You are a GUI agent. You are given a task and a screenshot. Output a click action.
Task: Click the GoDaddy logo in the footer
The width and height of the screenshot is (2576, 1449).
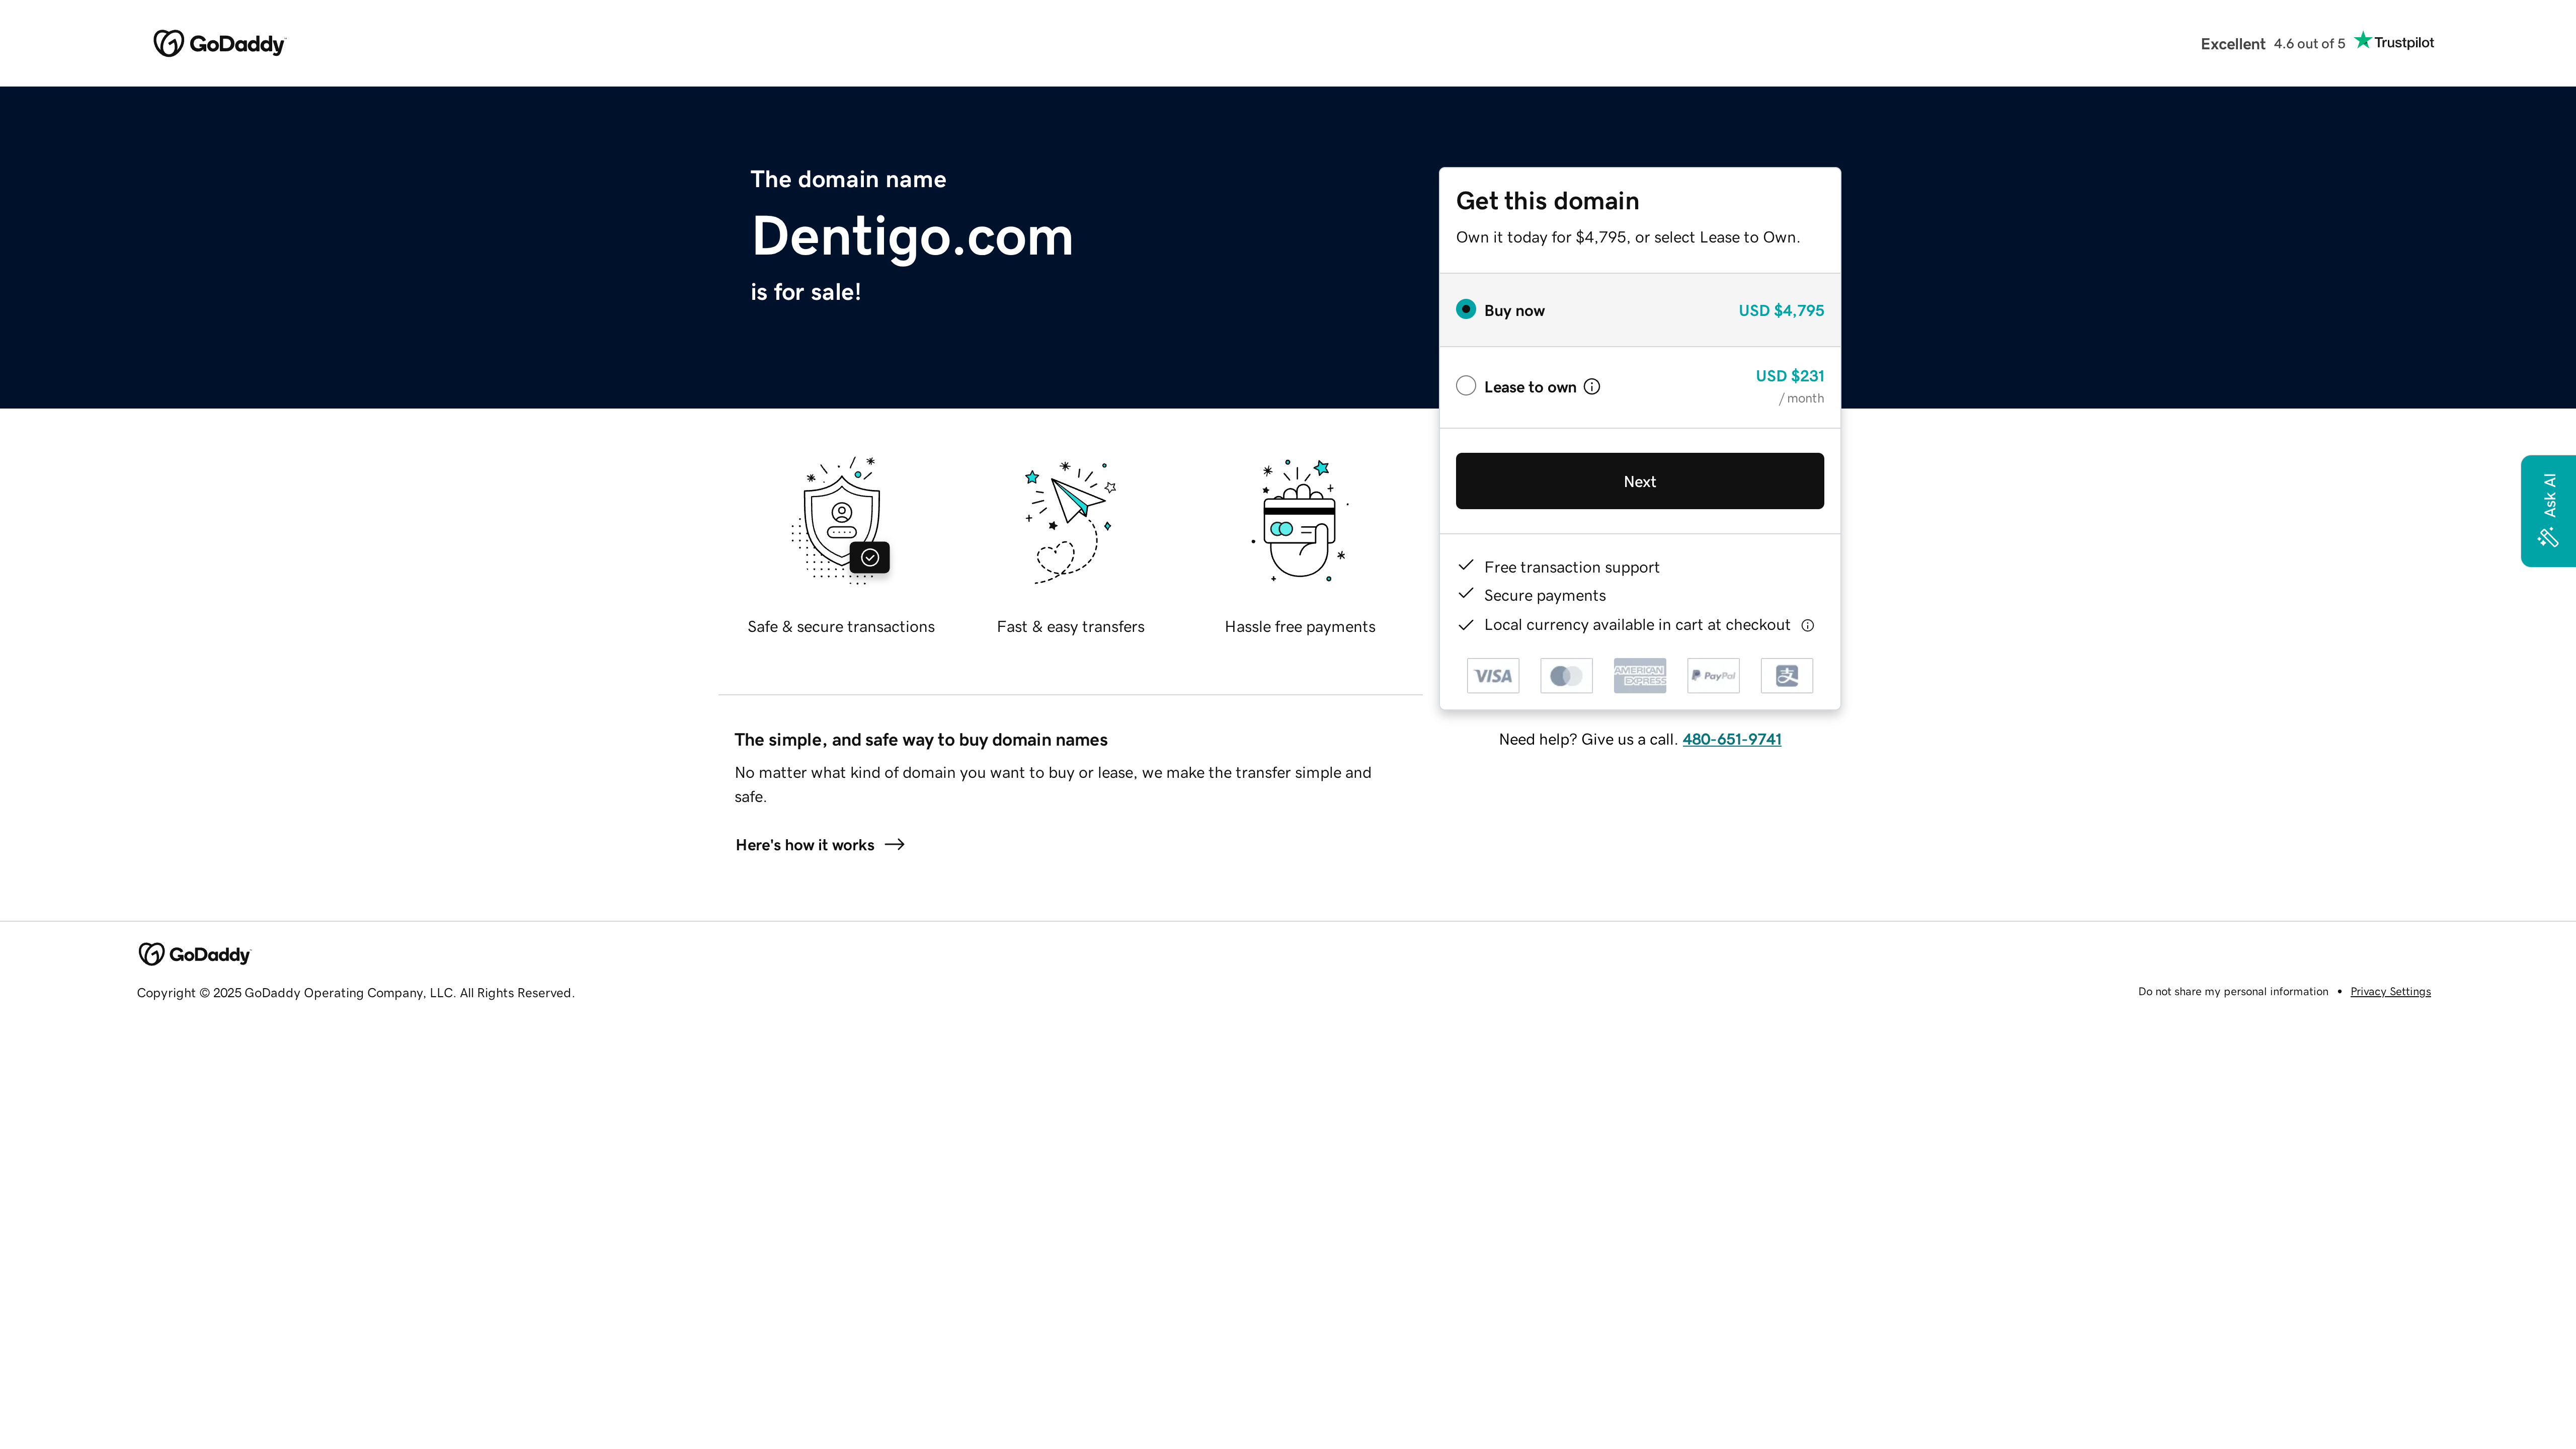point(194,954)
